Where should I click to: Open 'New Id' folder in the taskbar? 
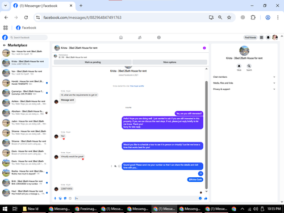[x=34, y=209]
